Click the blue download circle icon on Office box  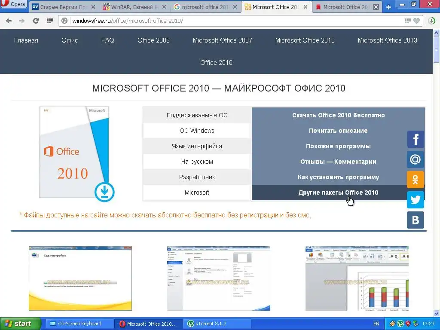104,192
